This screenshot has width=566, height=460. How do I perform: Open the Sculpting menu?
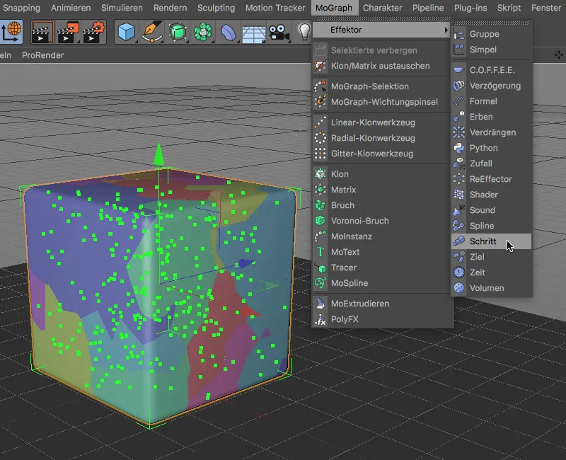[x=216, y=8]
